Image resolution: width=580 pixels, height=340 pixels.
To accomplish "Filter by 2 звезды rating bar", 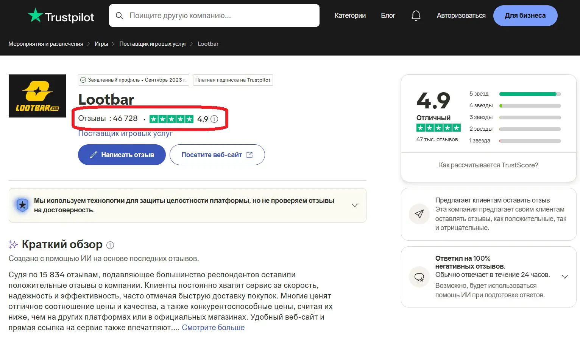I will [515, 129].
